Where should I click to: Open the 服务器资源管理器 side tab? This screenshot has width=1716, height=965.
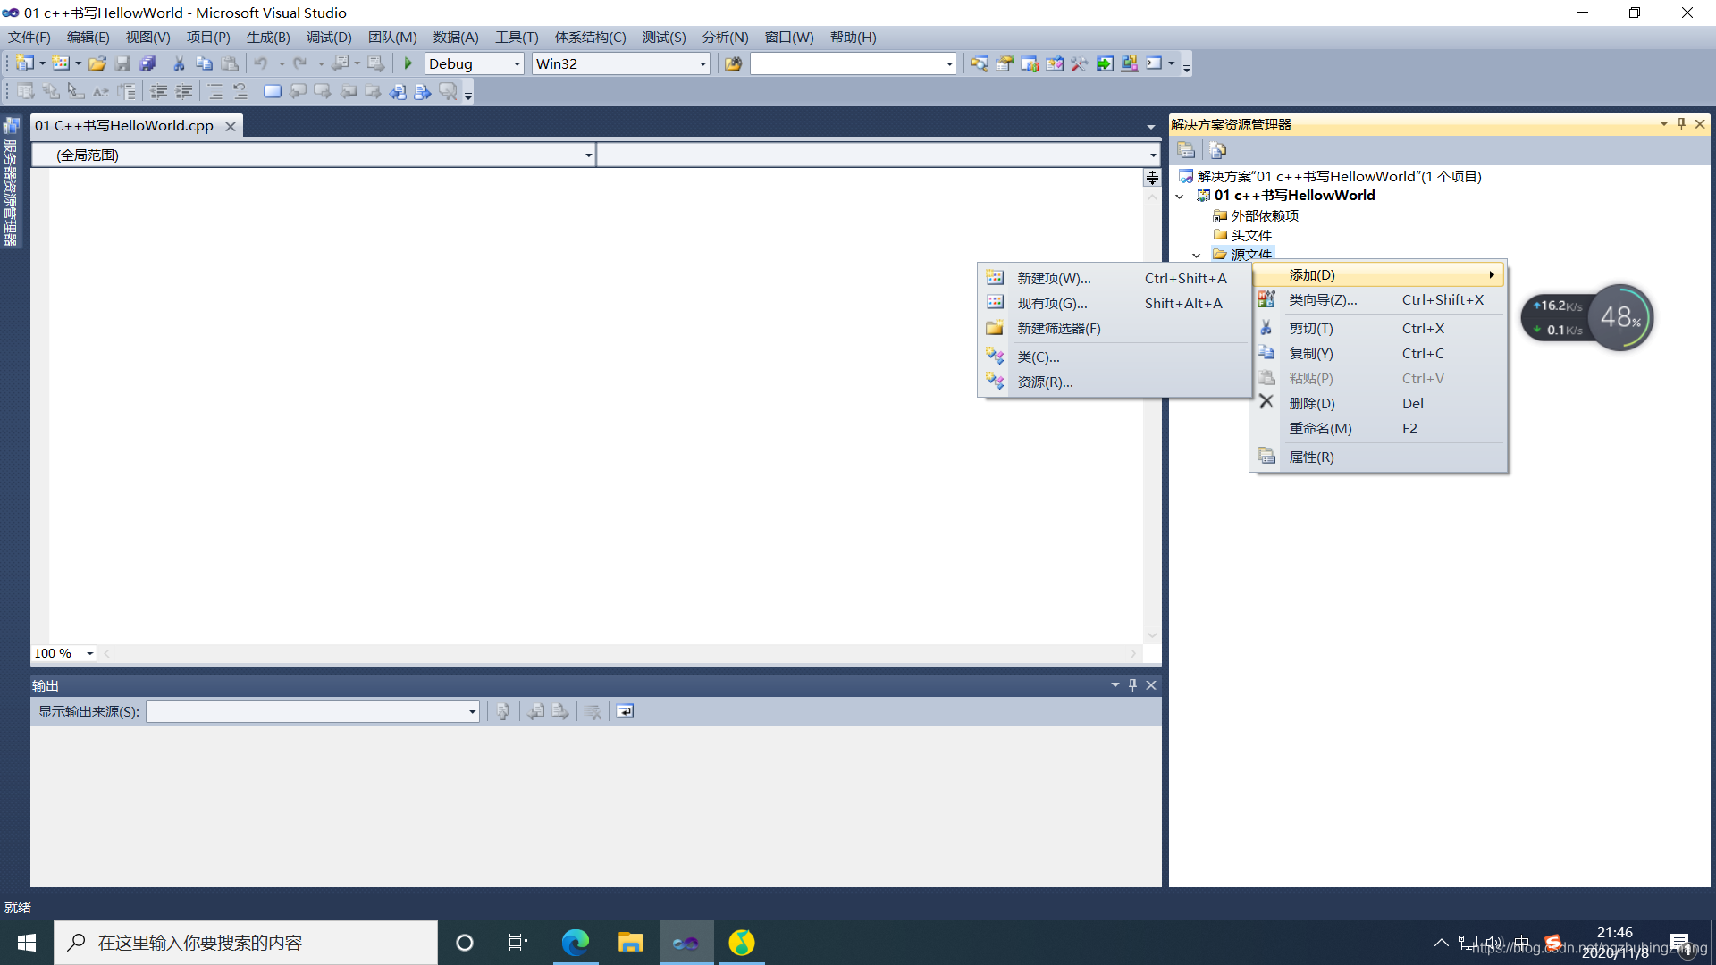pyautogui.click(x=11, y=183)
